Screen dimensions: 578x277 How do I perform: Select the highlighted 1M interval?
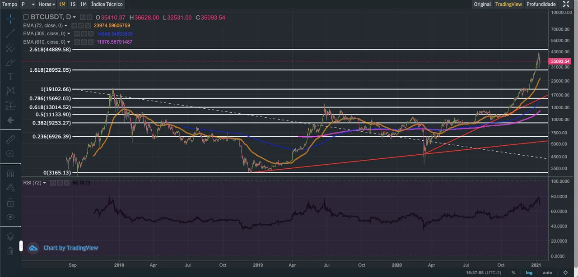click(62, 4)
